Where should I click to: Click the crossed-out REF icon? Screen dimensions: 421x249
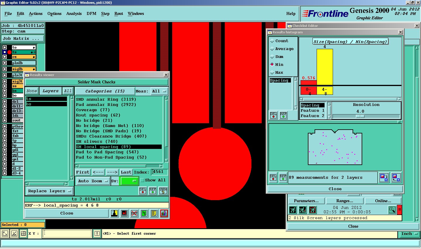(134, 213)
